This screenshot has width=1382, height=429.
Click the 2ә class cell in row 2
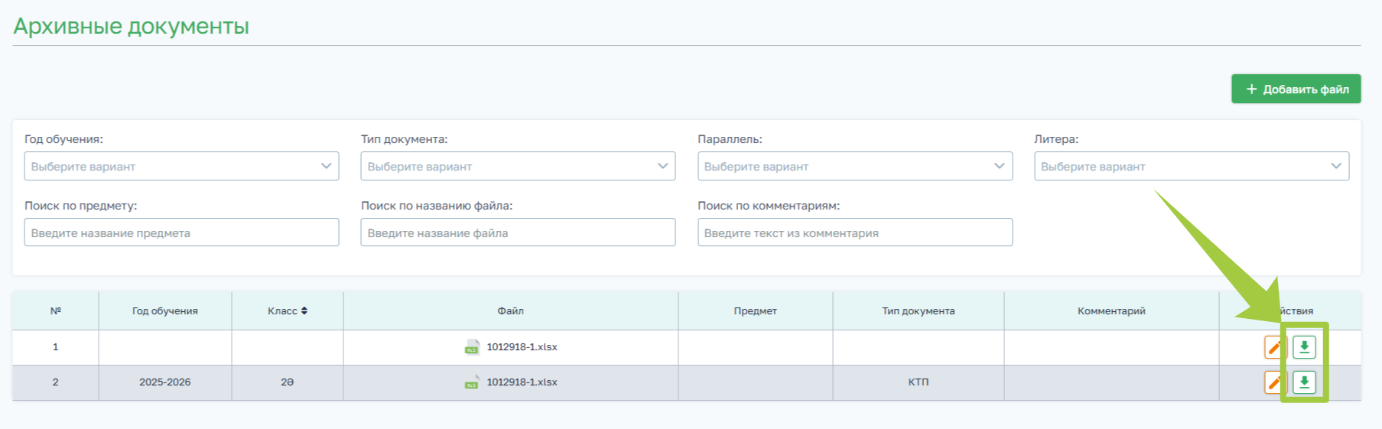click(x=288, y=382)
